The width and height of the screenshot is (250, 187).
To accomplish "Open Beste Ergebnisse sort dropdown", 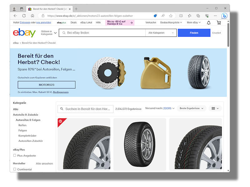I will 192,108.
